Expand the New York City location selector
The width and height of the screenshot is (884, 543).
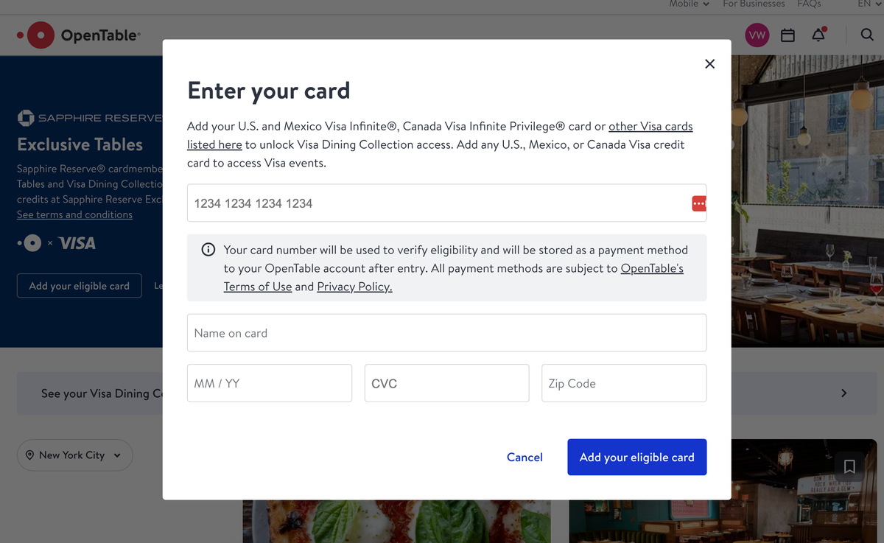74,455
